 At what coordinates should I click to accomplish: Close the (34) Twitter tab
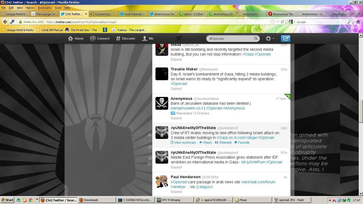click(x=86, y=14)
